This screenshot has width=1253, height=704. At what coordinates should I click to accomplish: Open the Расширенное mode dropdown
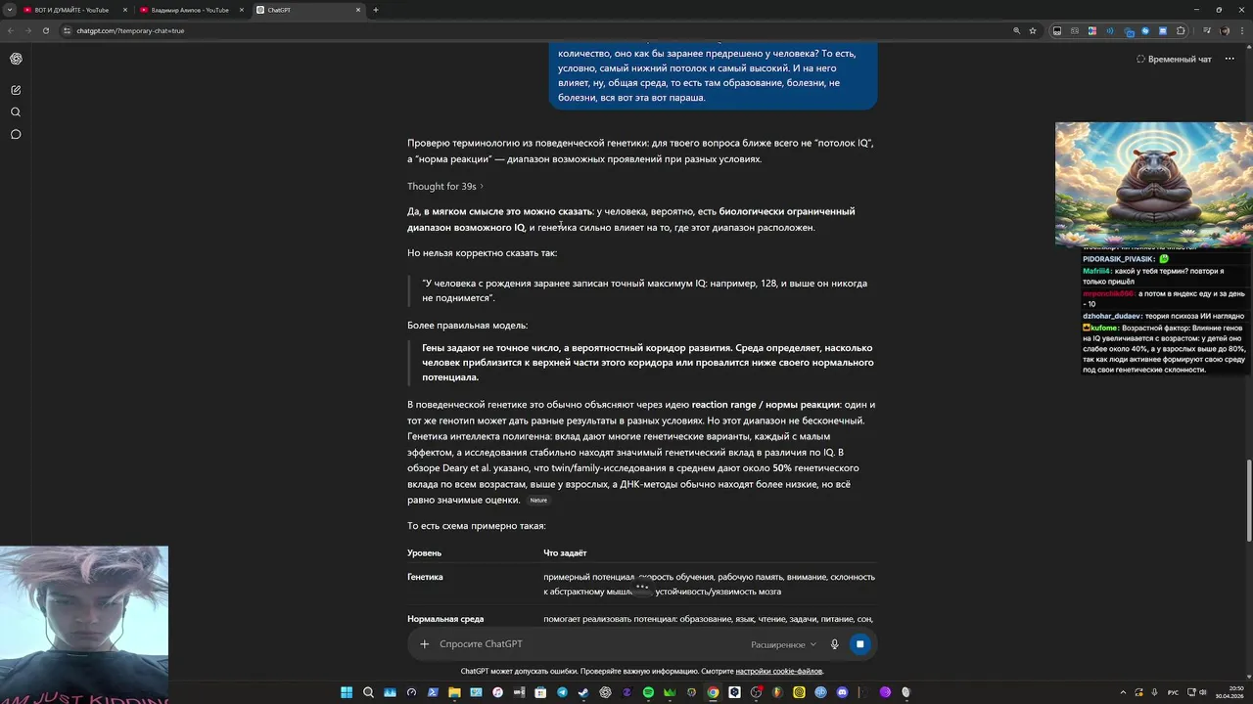pyautogui.click(x=783, y=644)
